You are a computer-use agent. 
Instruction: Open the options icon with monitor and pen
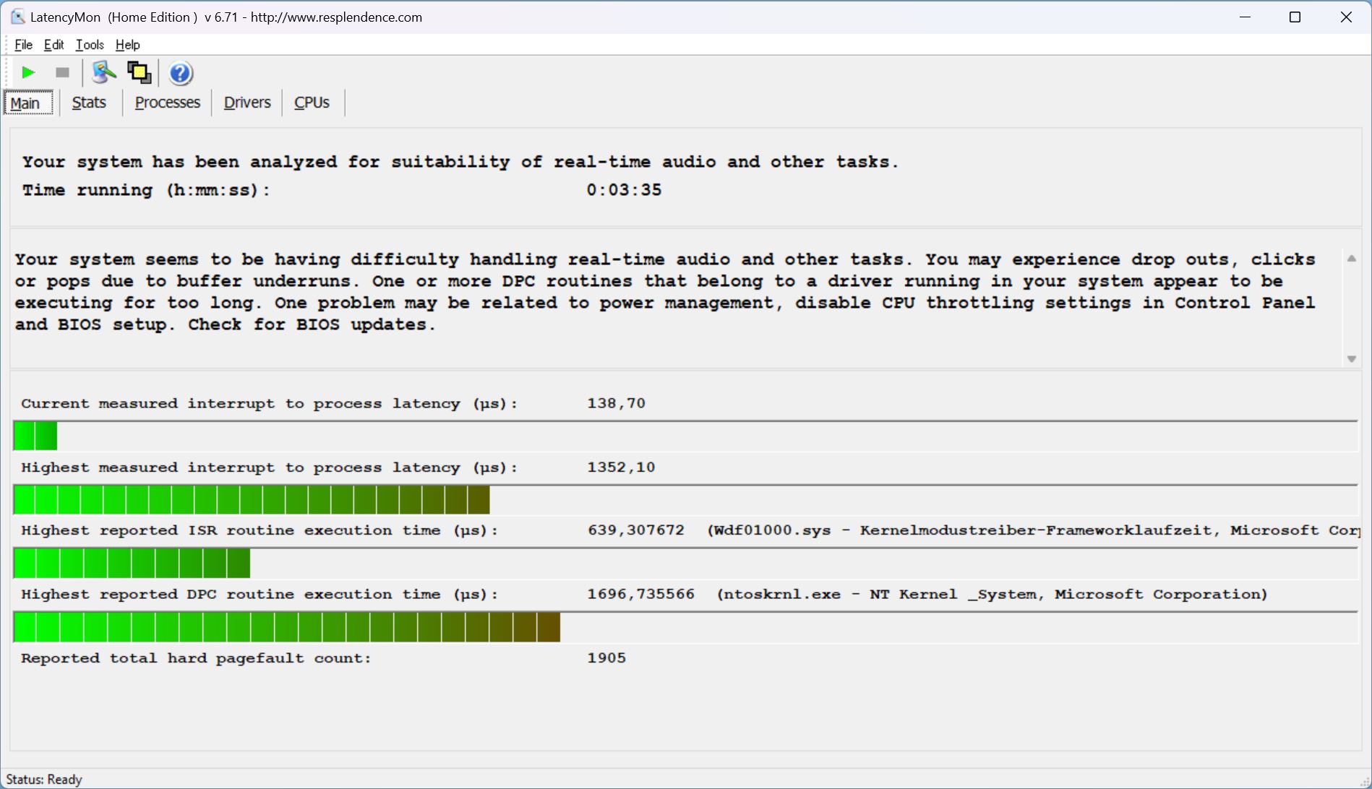tap(103, 72)
